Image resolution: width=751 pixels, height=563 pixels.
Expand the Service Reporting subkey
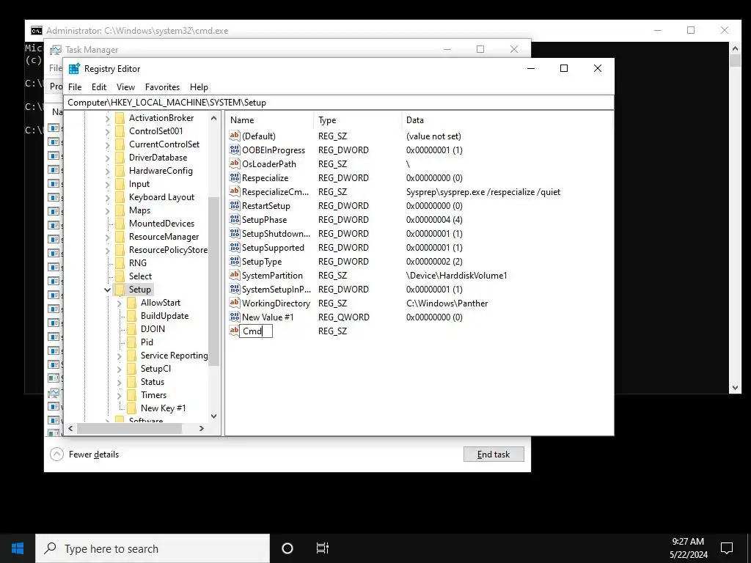(x=120, y=356)
